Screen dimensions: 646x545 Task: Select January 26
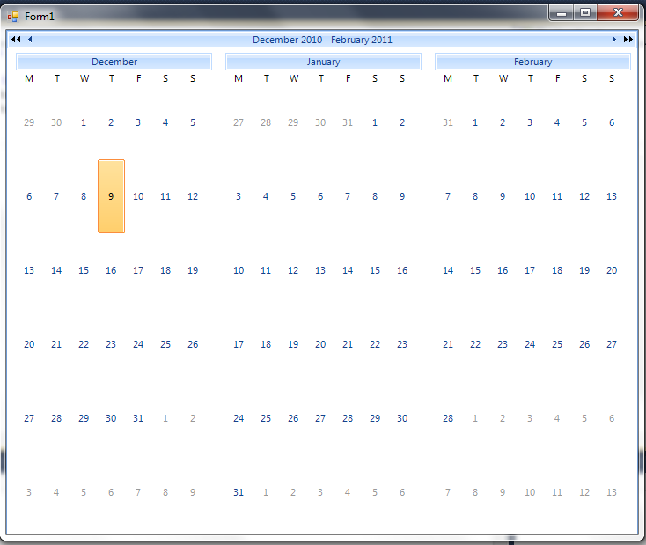(x=293, y=418)
